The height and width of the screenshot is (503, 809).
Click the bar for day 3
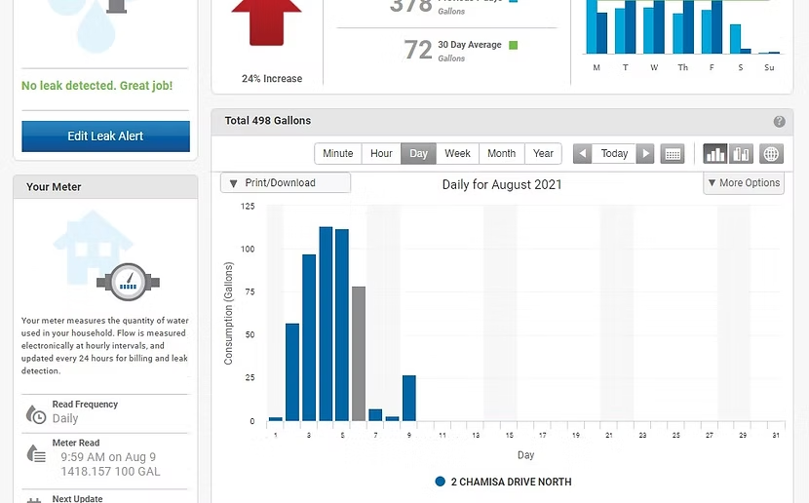[x=309, y=338]
